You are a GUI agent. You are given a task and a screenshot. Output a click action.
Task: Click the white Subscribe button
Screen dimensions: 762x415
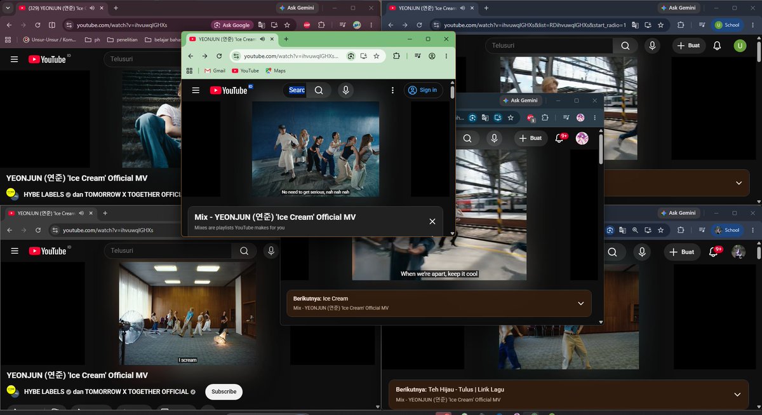tap(224, 391)
